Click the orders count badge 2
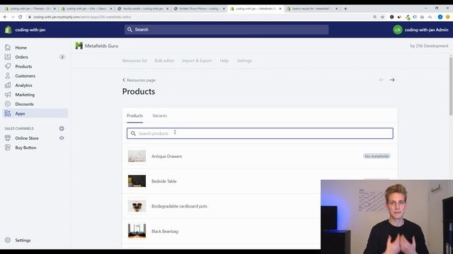 coord(62,57)
